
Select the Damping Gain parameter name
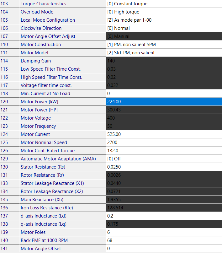tap(36, 61)
